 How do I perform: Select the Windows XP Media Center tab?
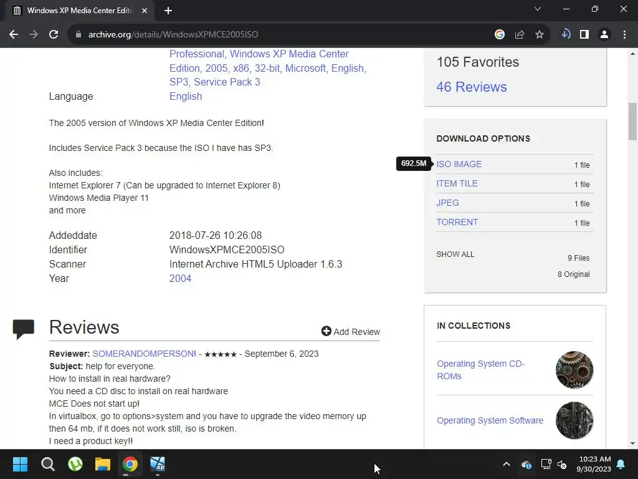click(x=79, y=11)
